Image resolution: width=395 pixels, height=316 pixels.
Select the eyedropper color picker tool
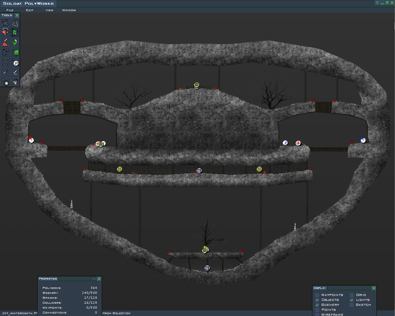click(5, 72)
